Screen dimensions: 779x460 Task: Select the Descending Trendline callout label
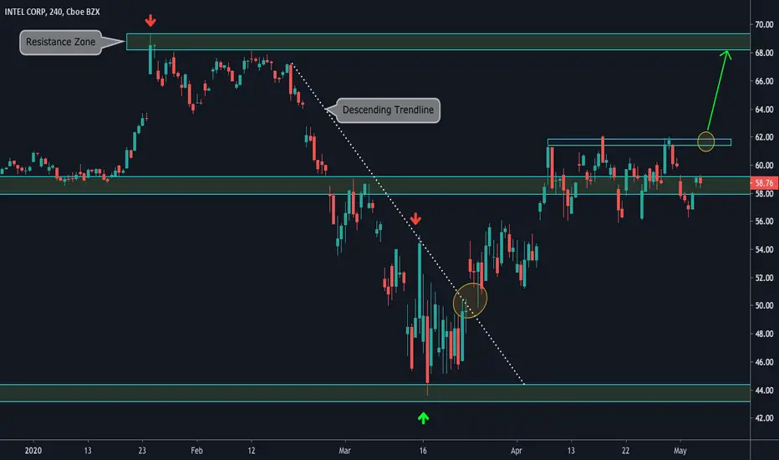(388, 110)
